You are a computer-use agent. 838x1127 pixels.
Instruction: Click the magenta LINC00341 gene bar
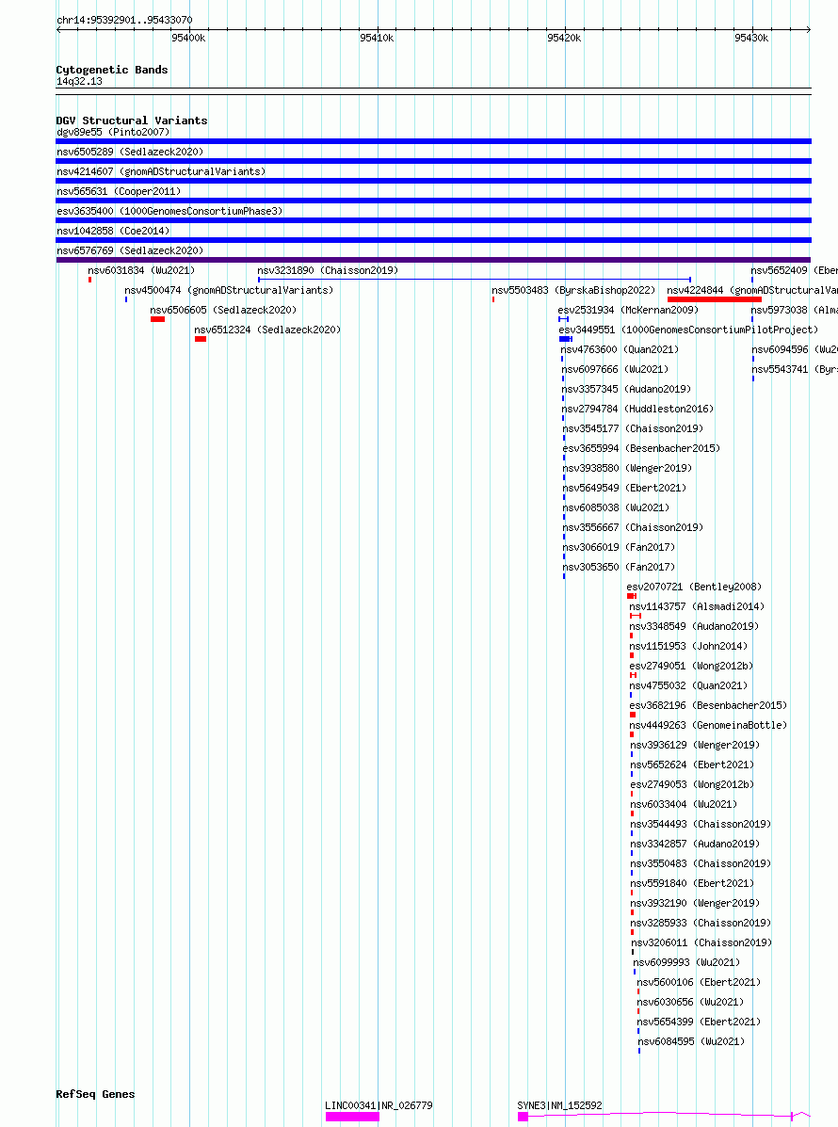(x=352, y=1117)
